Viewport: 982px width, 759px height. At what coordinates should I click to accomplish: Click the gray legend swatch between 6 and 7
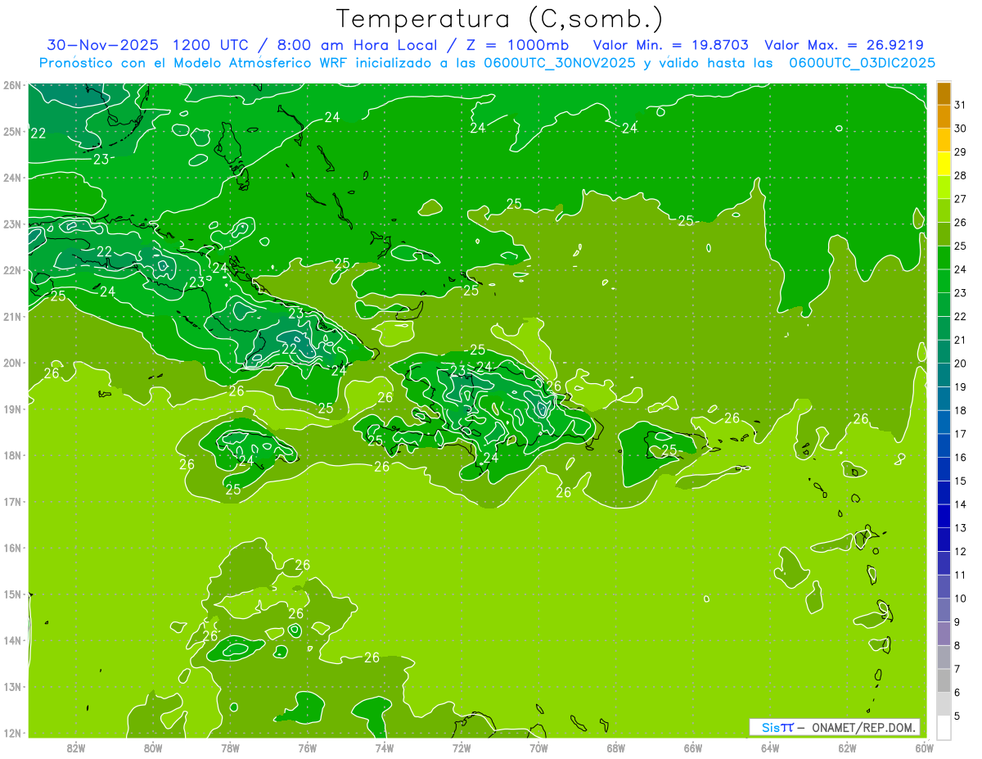click(x=944, y=681)
